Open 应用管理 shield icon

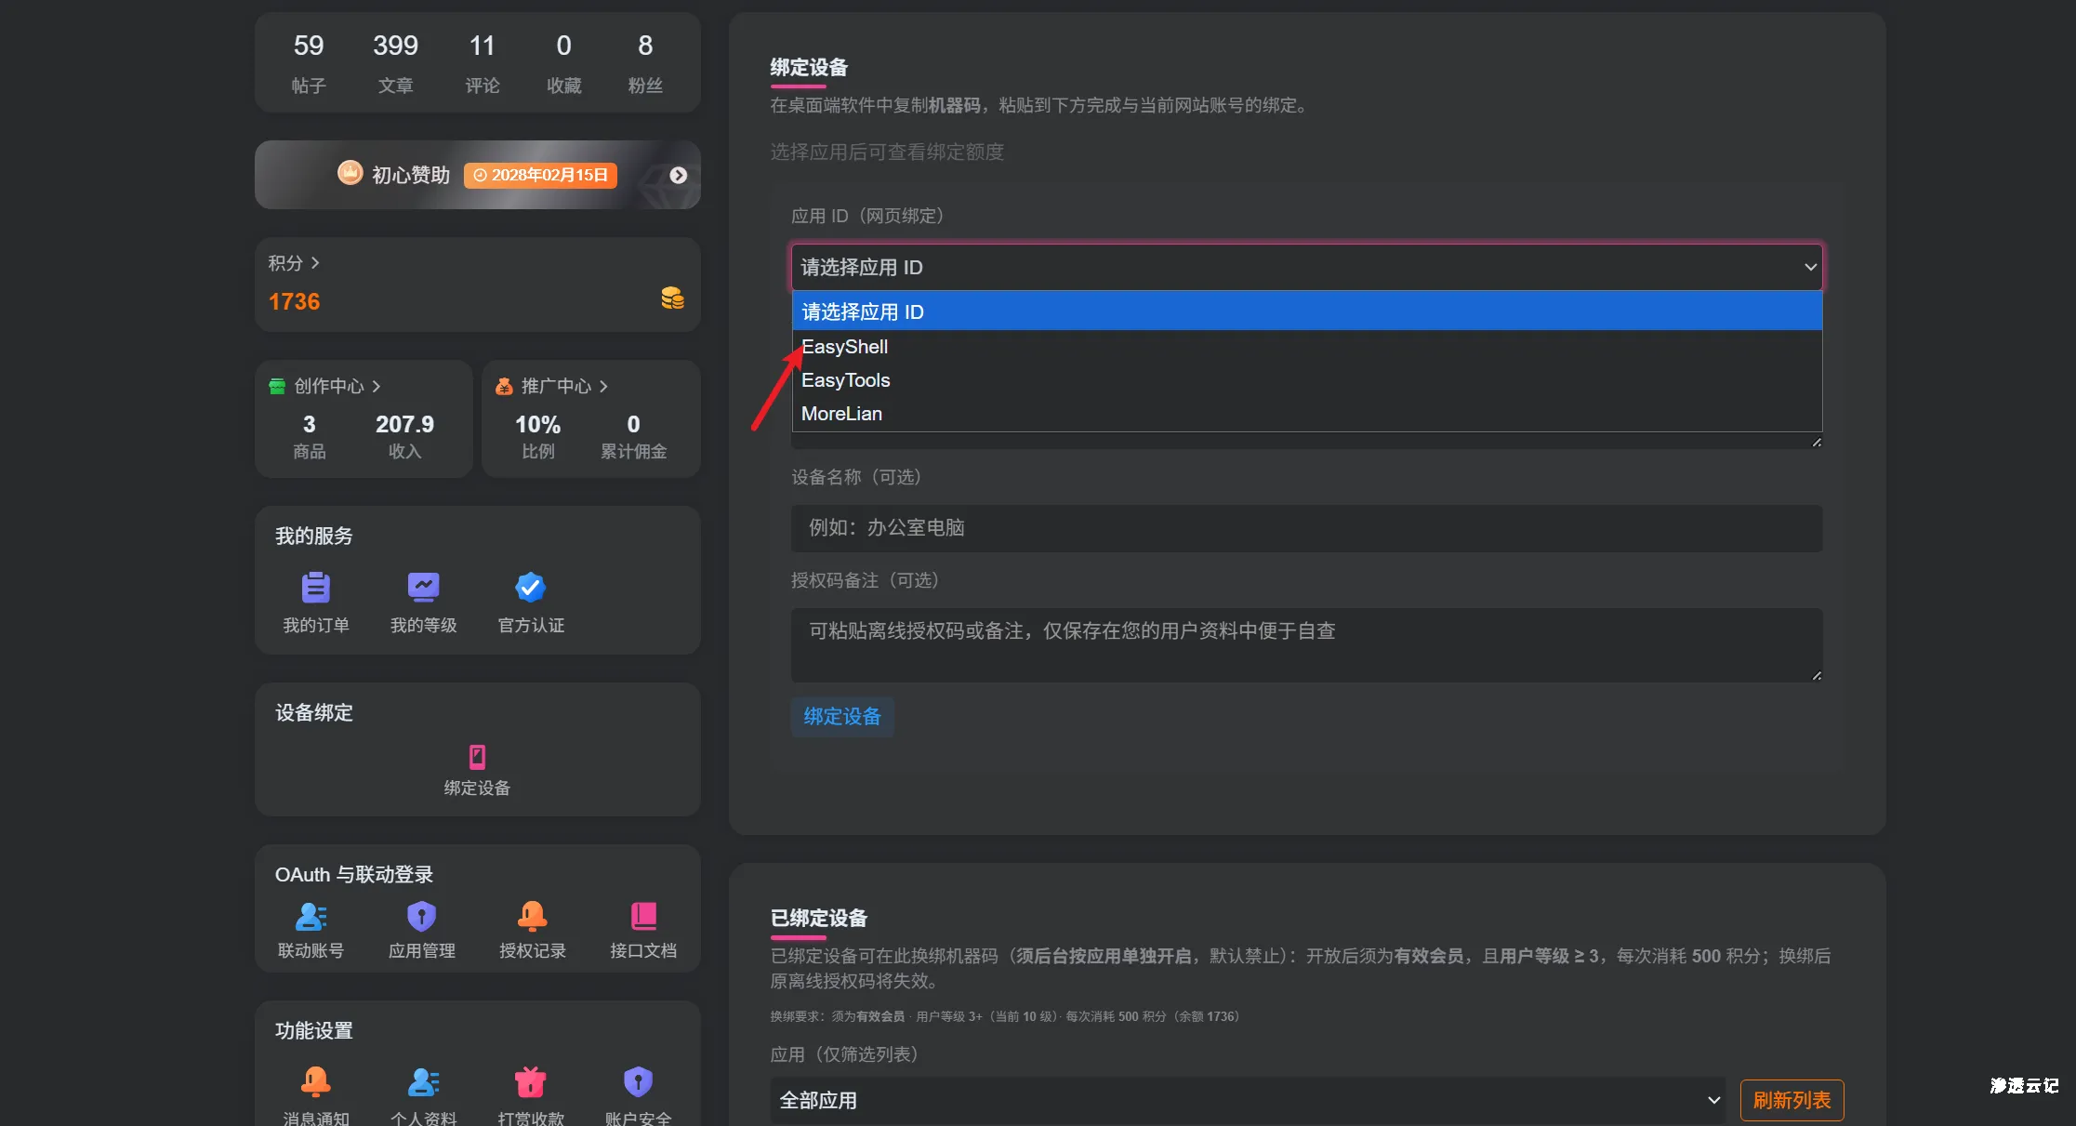421,917
